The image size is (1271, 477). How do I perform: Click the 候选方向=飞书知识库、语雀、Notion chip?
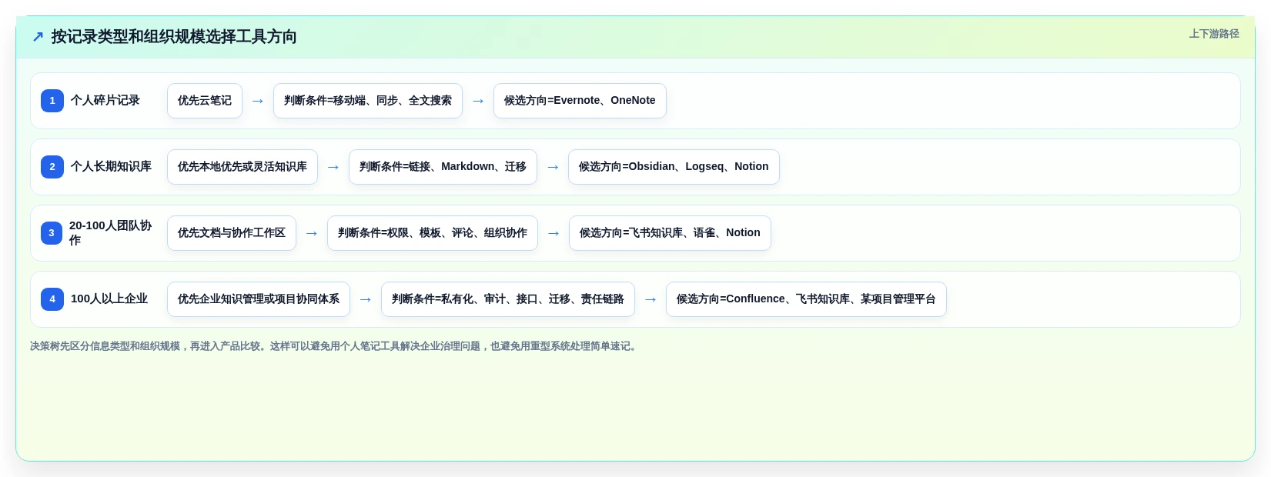(x=670, y=233)
